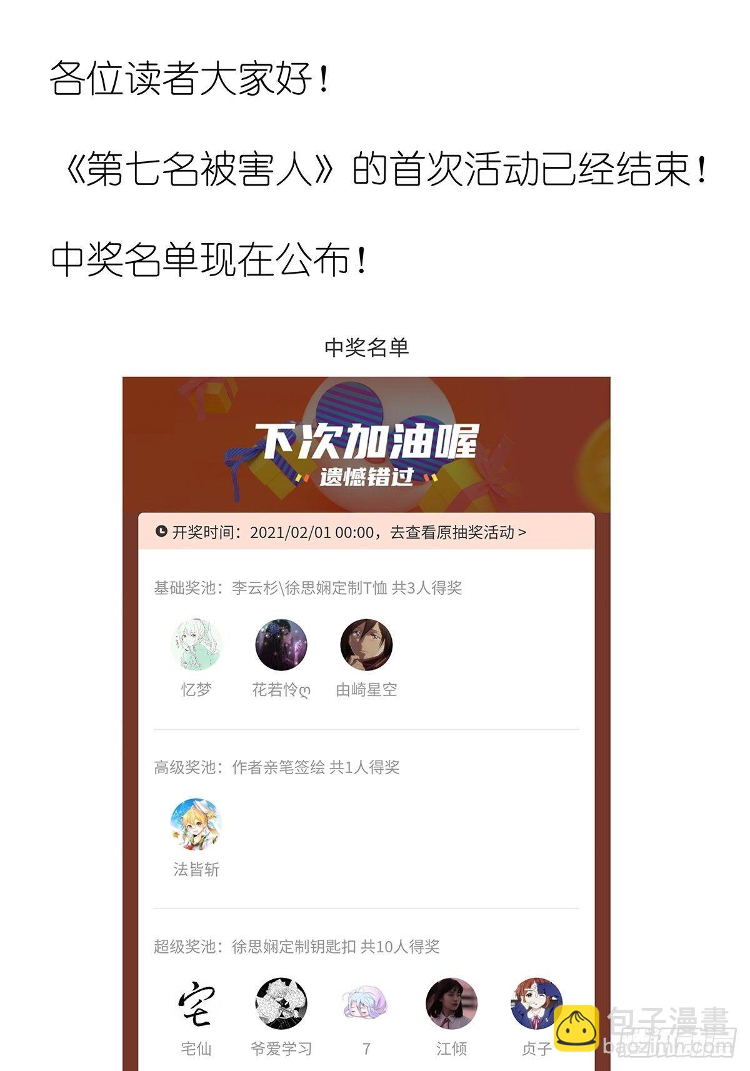Screen dimensions: 750x1071
Task: Open 由崎星空 user avatar
Action: pos(366,645)
